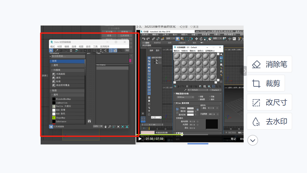Open the 改尺寸 resize tool
Image resolution: width=307 pixels, height=173 pixels.
click(x=269, y=102)
